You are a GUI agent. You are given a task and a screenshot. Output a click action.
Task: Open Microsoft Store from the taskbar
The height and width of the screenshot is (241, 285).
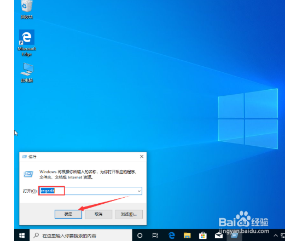[x=203, y=236]
